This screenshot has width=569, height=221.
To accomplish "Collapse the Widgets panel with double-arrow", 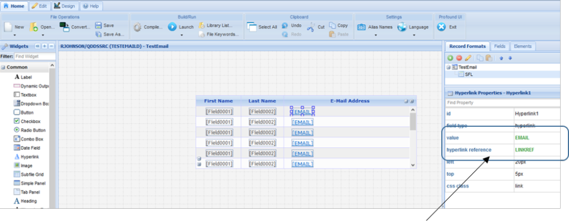I will click(x=37, y=47).
